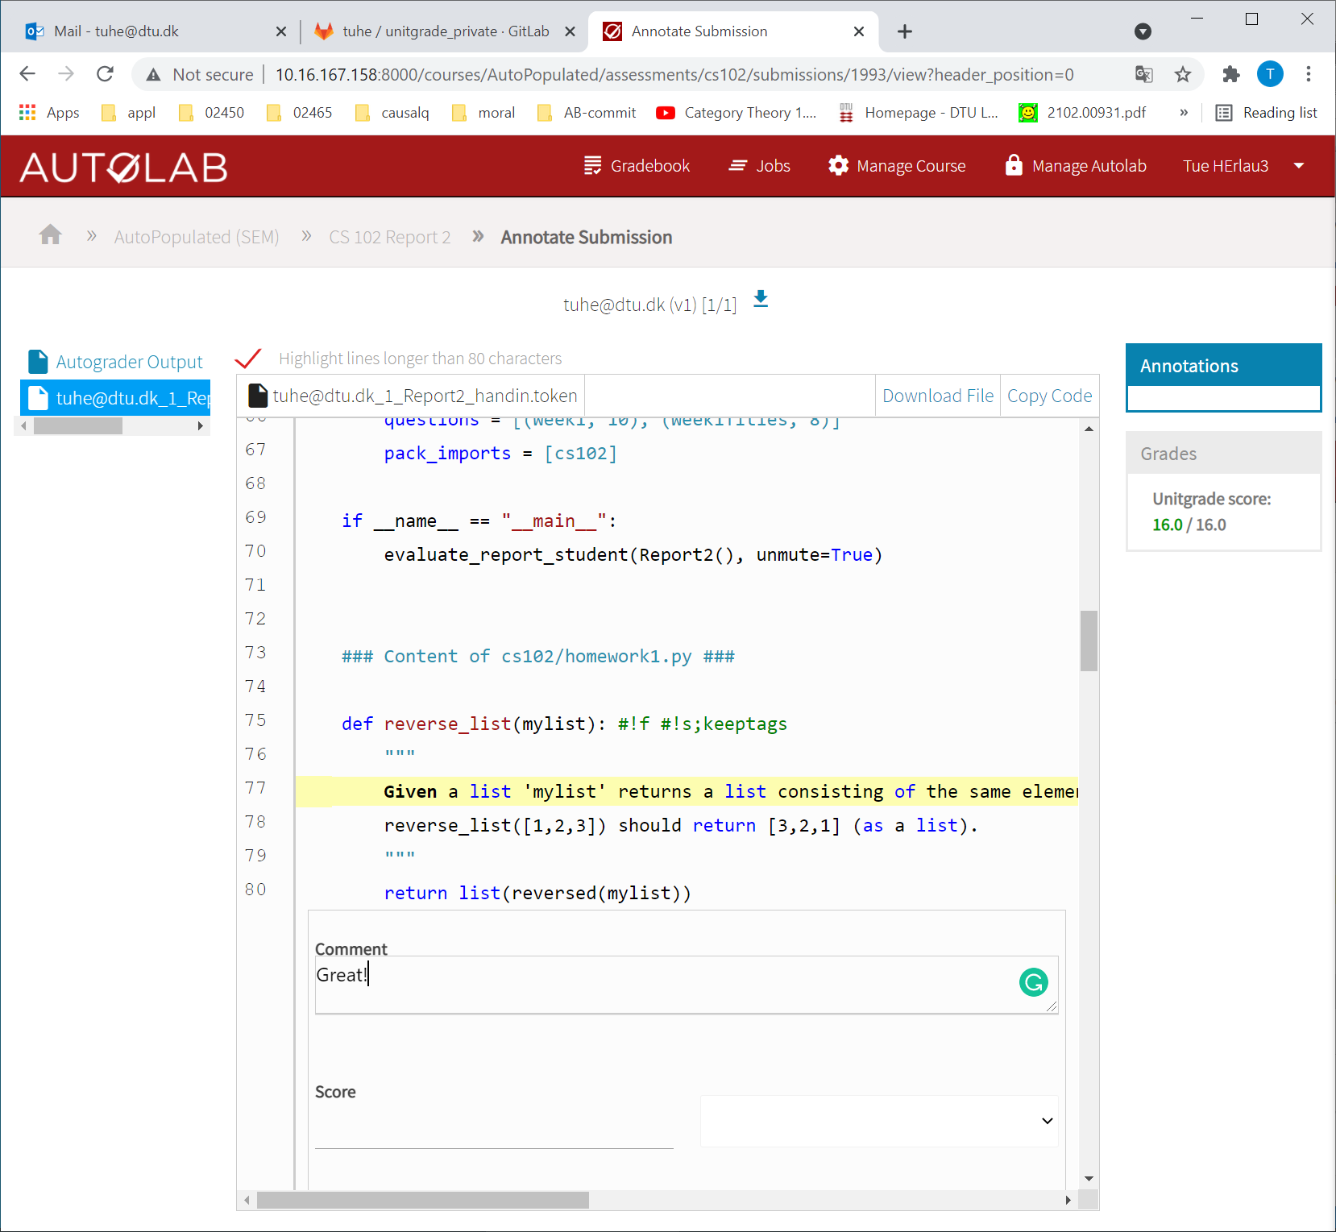Open Autograder Output in file list
The width and height of the screenshot is (1336, 1232).
pyautogui.click(x=129, y=362)
